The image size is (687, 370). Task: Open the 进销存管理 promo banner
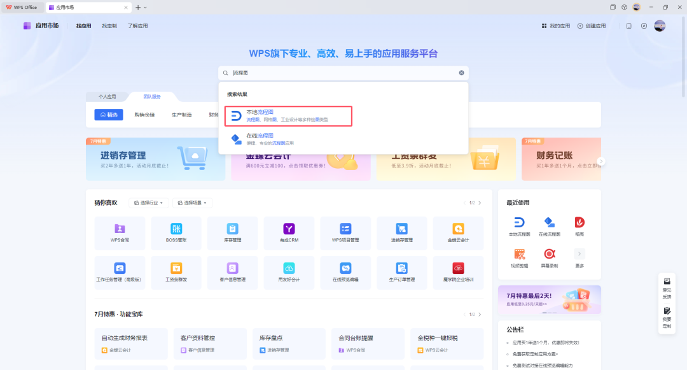tap(156, 159)
